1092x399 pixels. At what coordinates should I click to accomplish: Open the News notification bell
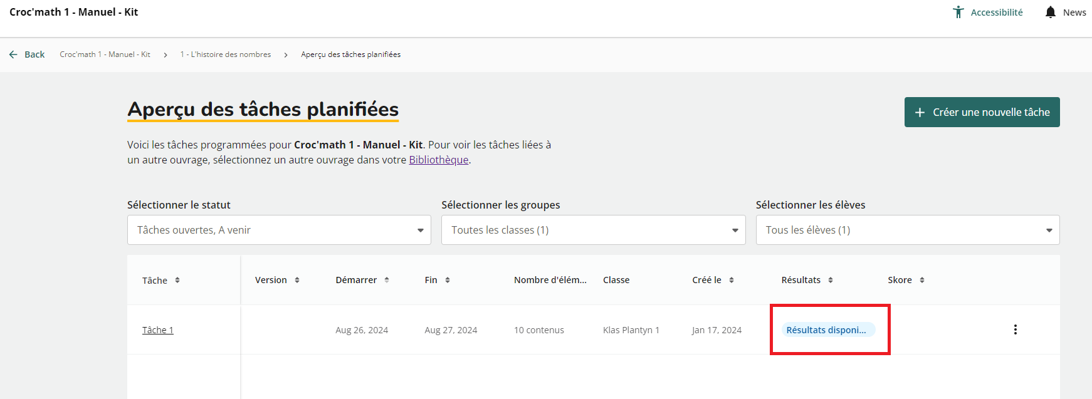pyautogui.click(x=1051, y=12)
